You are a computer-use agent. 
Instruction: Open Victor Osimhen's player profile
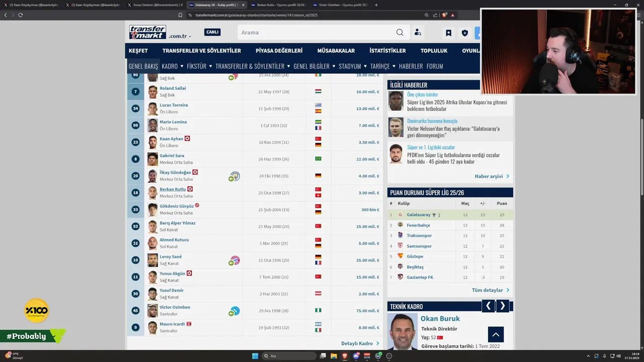(x=175, y=307)
